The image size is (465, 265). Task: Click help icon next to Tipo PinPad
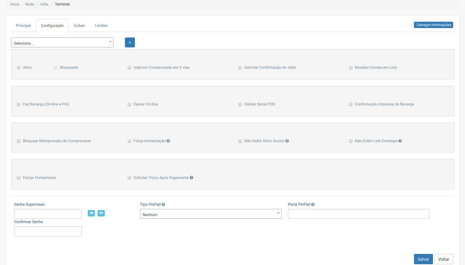point(163,205)
